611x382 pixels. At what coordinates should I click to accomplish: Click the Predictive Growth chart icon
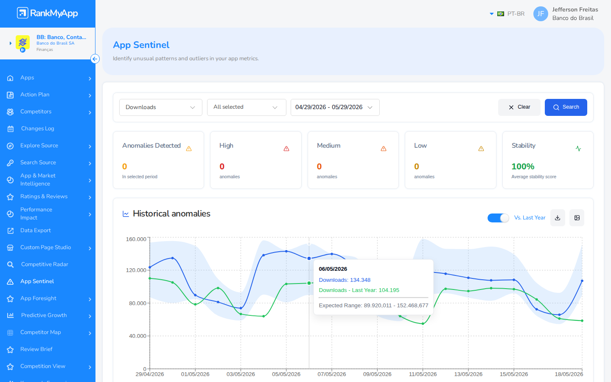(10, 315)
